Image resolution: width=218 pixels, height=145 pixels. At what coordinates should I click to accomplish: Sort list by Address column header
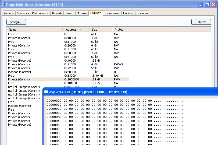point(71,30)
